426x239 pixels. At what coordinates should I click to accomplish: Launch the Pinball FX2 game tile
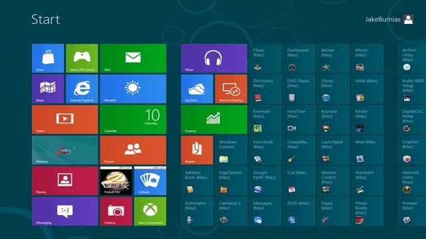click(116, 181)
